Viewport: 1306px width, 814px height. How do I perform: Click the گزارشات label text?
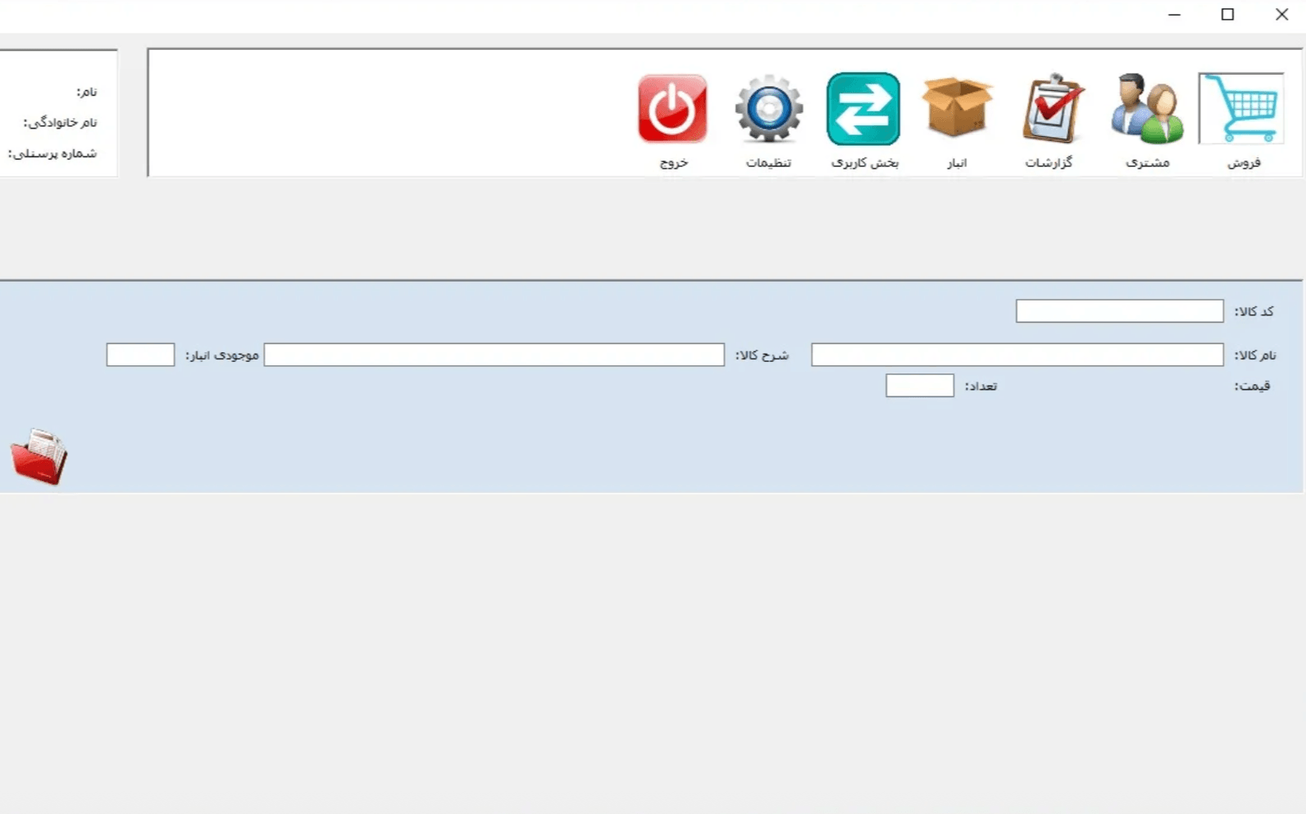pos(1049,162)
